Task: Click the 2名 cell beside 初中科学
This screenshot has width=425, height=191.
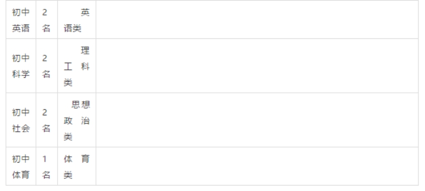Action: click(x=46, y=66)
